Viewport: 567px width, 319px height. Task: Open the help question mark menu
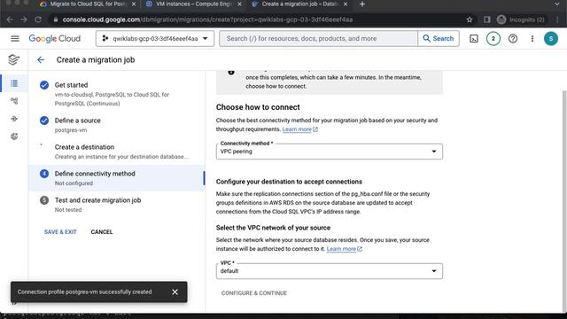click(x=513, y=38)
